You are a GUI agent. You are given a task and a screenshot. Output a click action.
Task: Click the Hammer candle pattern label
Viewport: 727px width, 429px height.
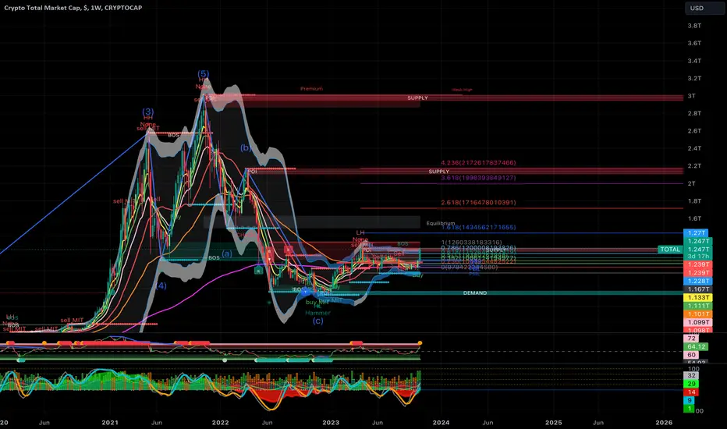coord(317,313)
